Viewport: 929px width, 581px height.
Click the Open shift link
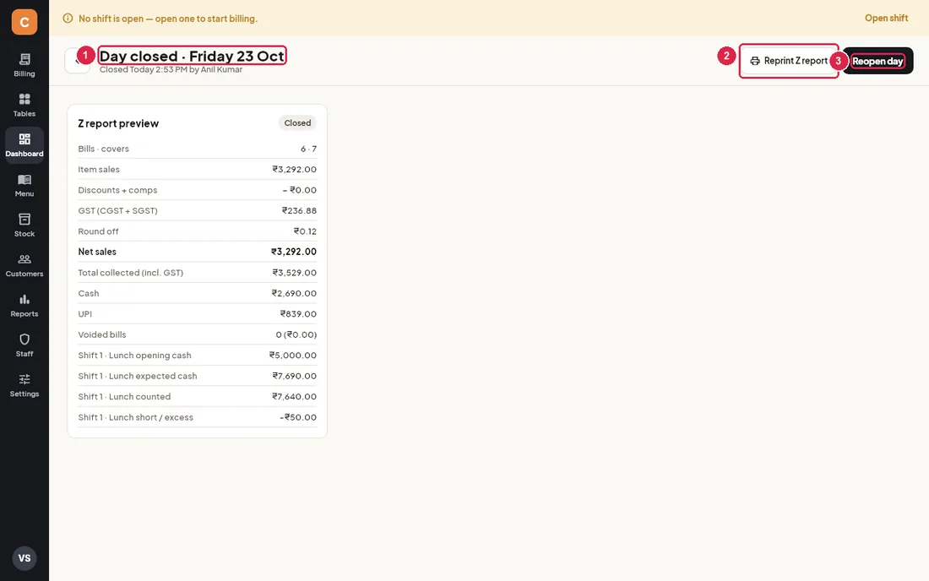[x=886, y=19]
